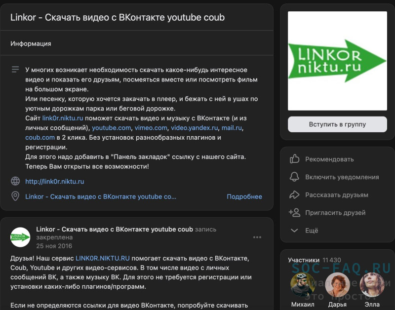Open the coub.com link

coord(40,138)
